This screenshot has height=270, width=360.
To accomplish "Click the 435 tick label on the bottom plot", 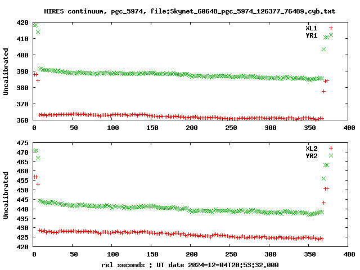I will [x=22, y=219].
